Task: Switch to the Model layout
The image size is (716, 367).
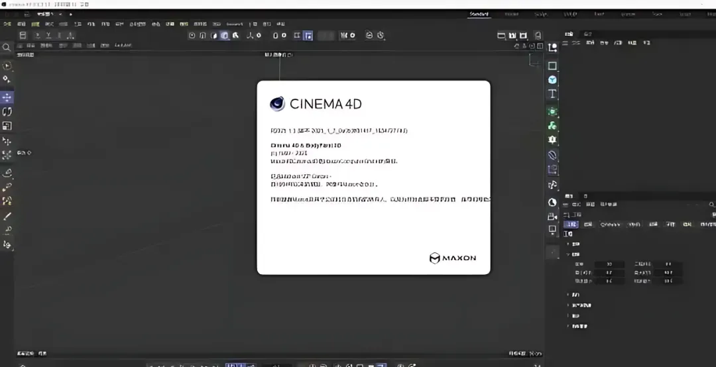Action: pos(511,14)
